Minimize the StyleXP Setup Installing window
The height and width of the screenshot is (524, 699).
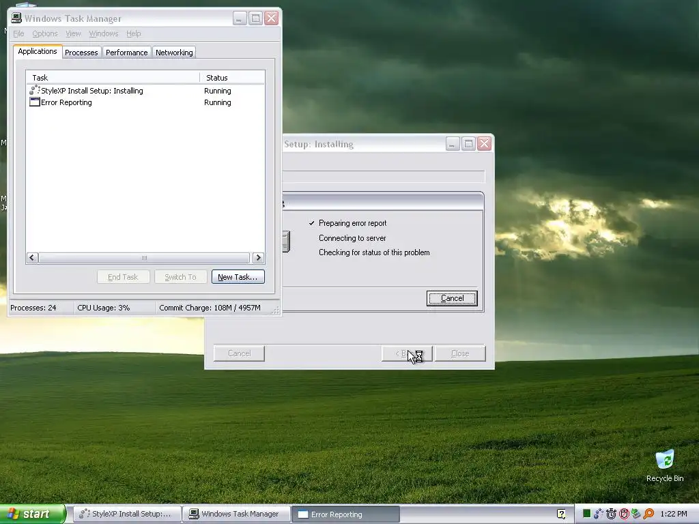click(453, 143)
